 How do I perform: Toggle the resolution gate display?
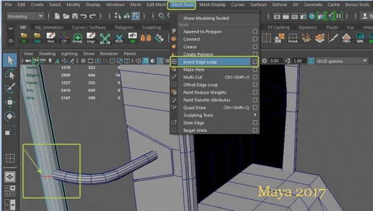(x=97, y=61)
